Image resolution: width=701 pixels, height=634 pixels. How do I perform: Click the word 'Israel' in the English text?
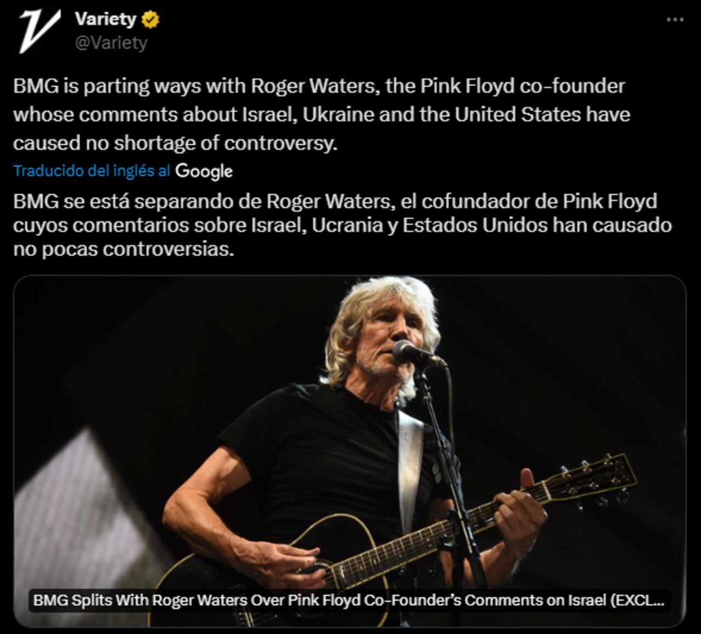click(x=268, y=114)
